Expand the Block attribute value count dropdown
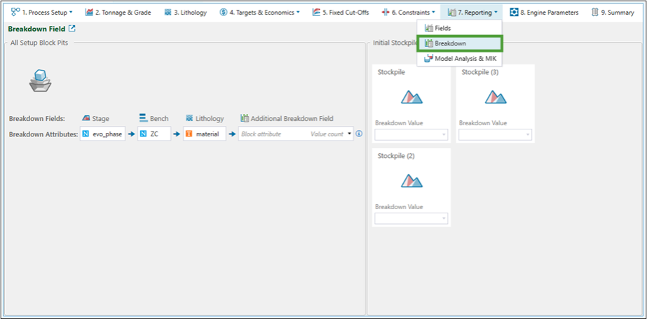This screenshot has height=319, width=647. [x=350, y=134]
